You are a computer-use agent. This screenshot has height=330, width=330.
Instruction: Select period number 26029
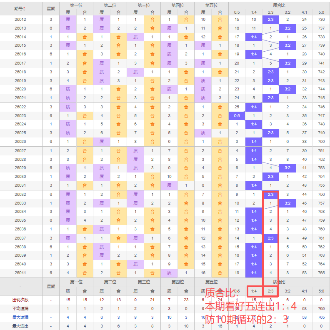[20, 168]
